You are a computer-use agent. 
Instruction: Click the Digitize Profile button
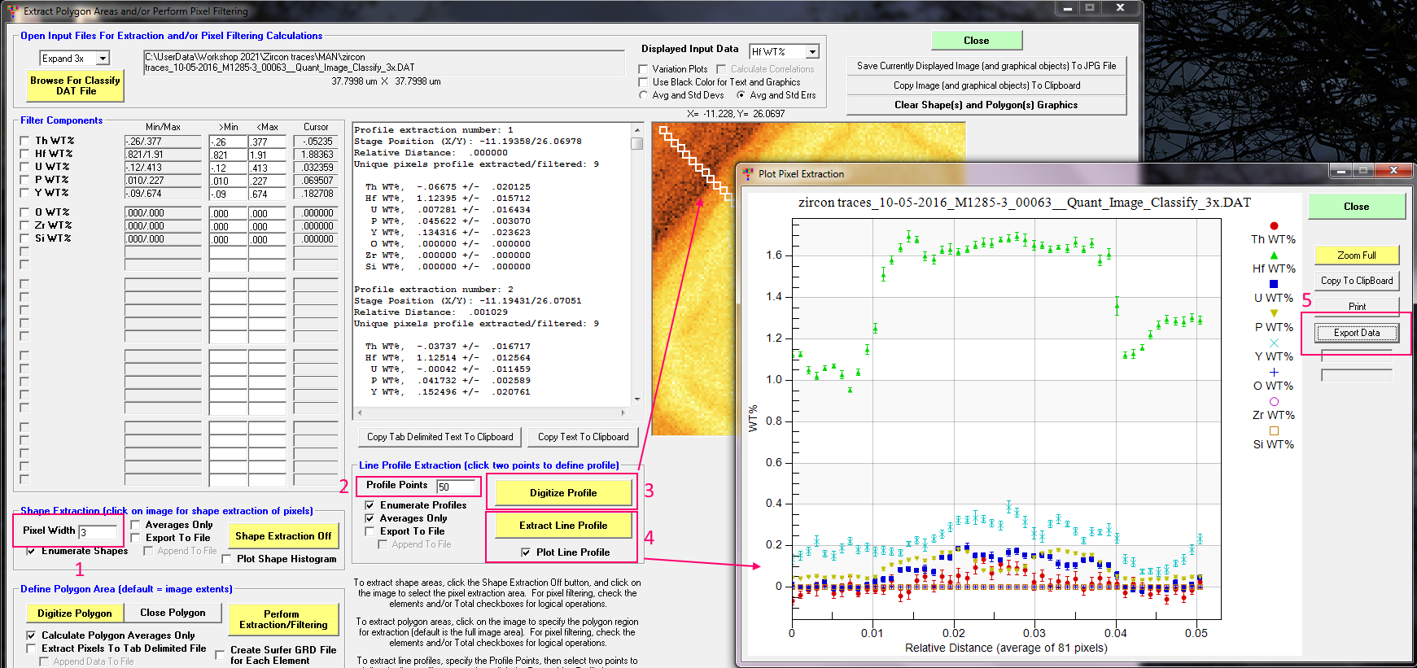pos(562,493)
